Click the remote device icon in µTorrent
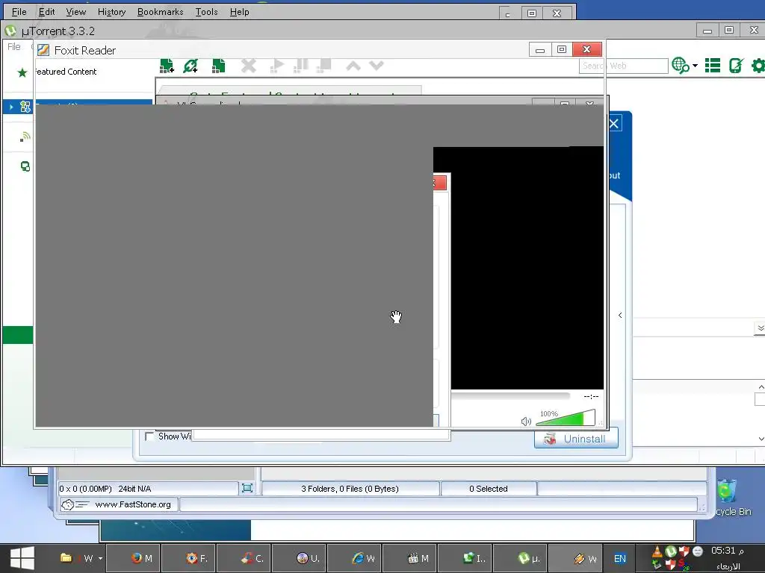The width and height of the screenshot is (765, 573). [x=736, y=66]
